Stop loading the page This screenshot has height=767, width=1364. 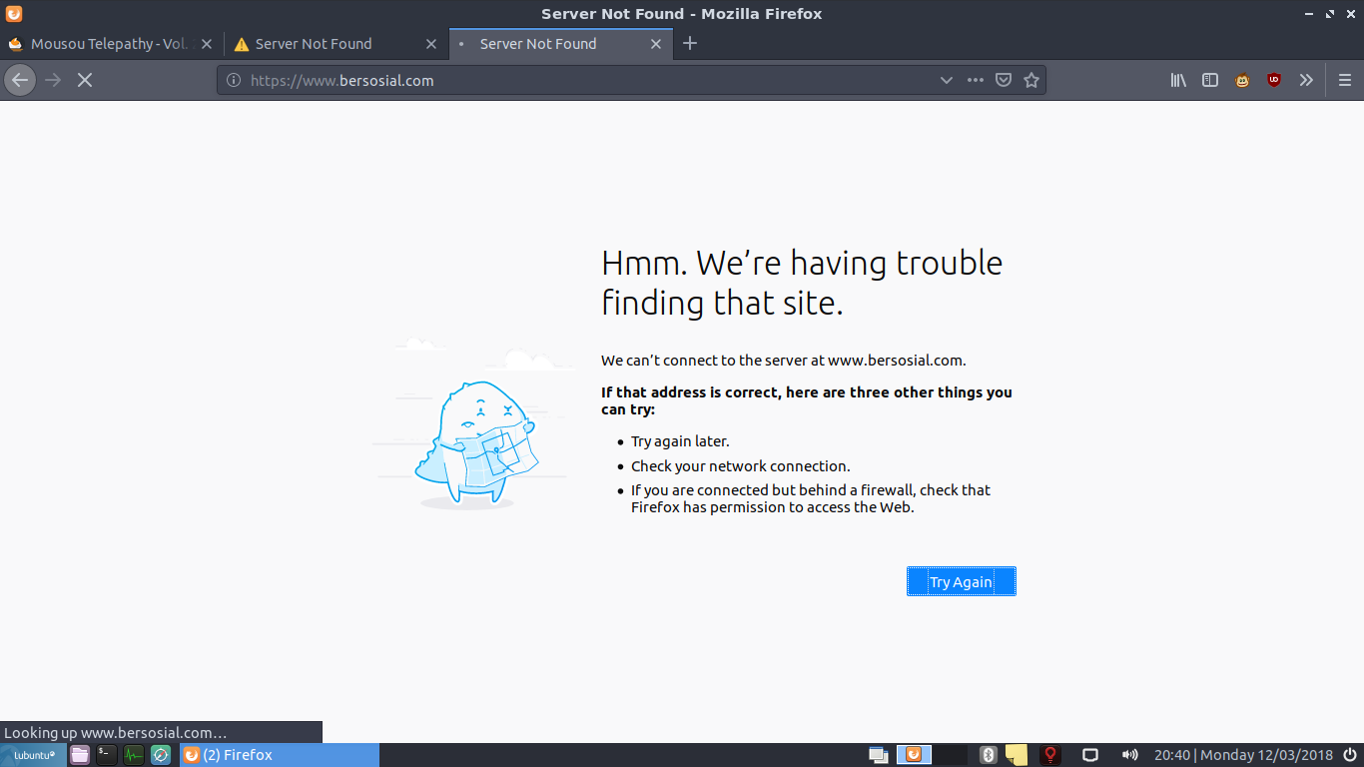(x=85, y=80)
